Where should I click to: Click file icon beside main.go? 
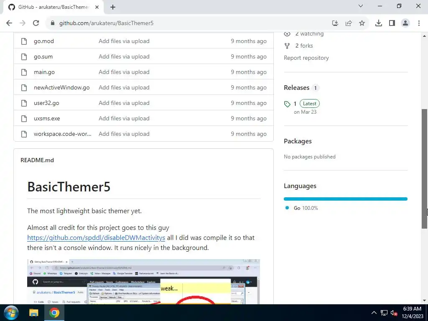pos(24,72)
